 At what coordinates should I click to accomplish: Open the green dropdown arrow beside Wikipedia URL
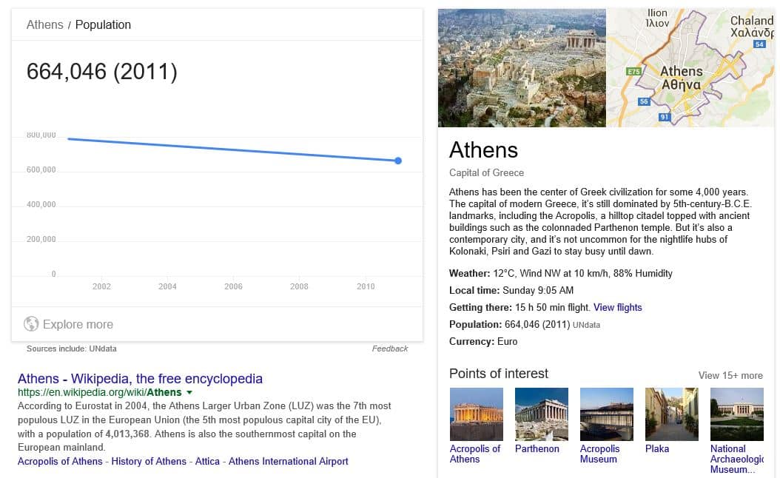[x=189, y=392]
